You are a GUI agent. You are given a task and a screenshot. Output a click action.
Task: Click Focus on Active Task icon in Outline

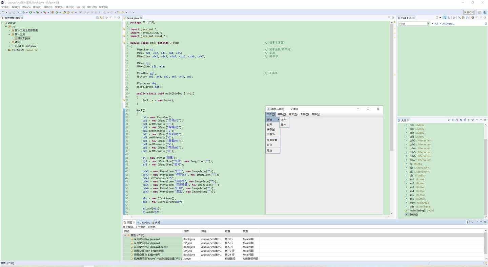tap(449, 120)
